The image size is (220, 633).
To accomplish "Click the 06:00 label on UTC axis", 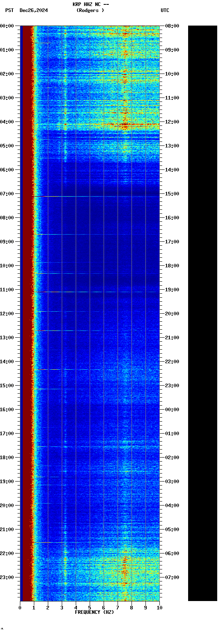I will click(172, 553).
